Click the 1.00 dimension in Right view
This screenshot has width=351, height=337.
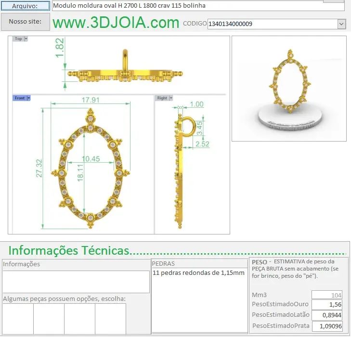click(x=197, y=104)
